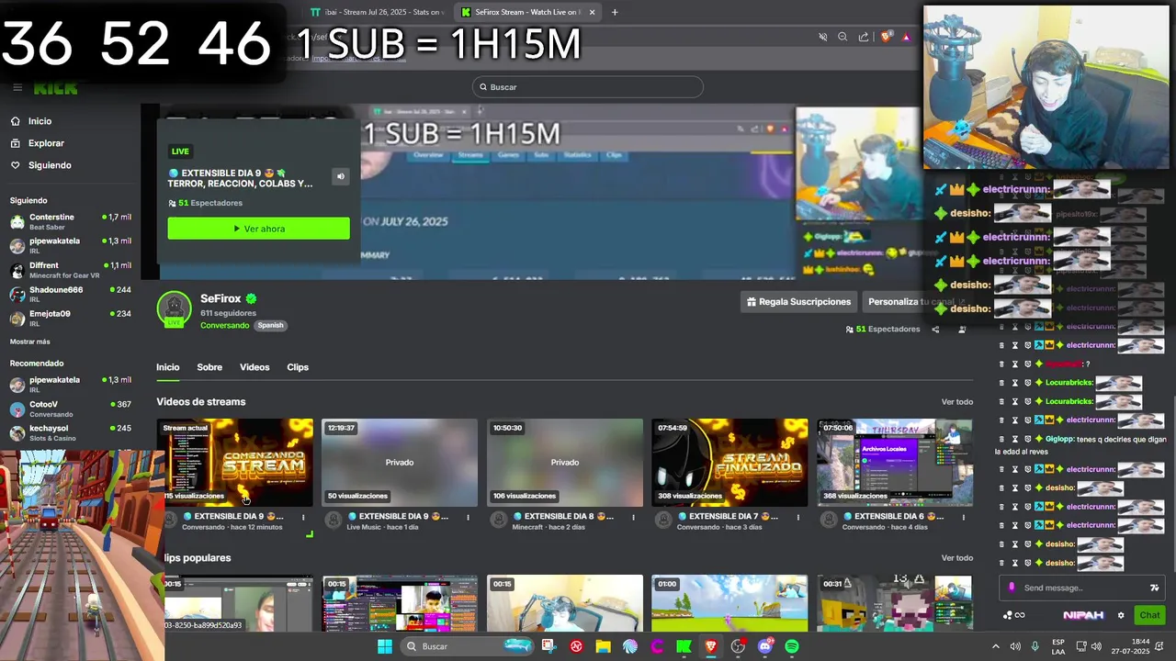Open the 07:50:06 video thumbnail
The width and height of the screenshot is (1176, 661).
click(x=895, y=463)
